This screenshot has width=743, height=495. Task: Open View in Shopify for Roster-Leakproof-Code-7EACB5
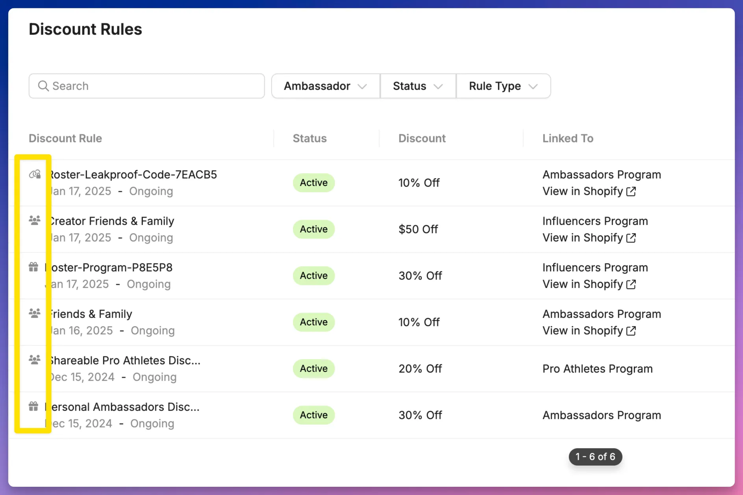click(589, 191)
